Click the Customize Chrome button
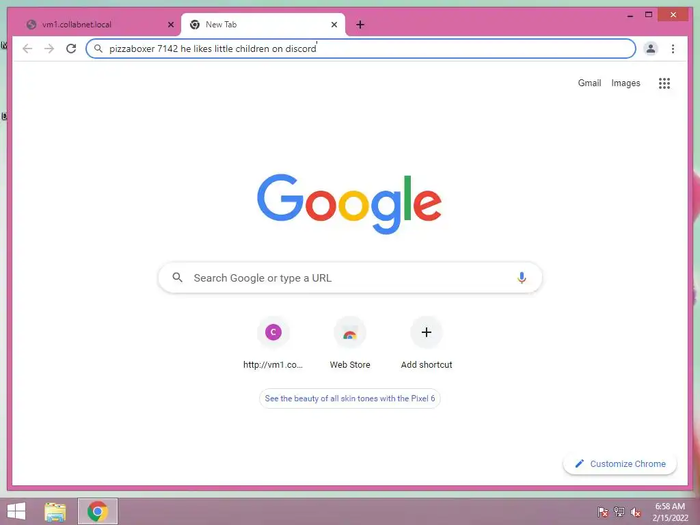This screenshot has height=525, width=700. click(619, 464)
